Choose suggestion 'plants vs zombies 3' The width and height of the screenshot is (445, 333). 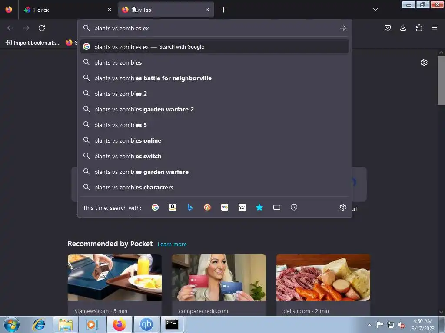(x=215, y=125)
